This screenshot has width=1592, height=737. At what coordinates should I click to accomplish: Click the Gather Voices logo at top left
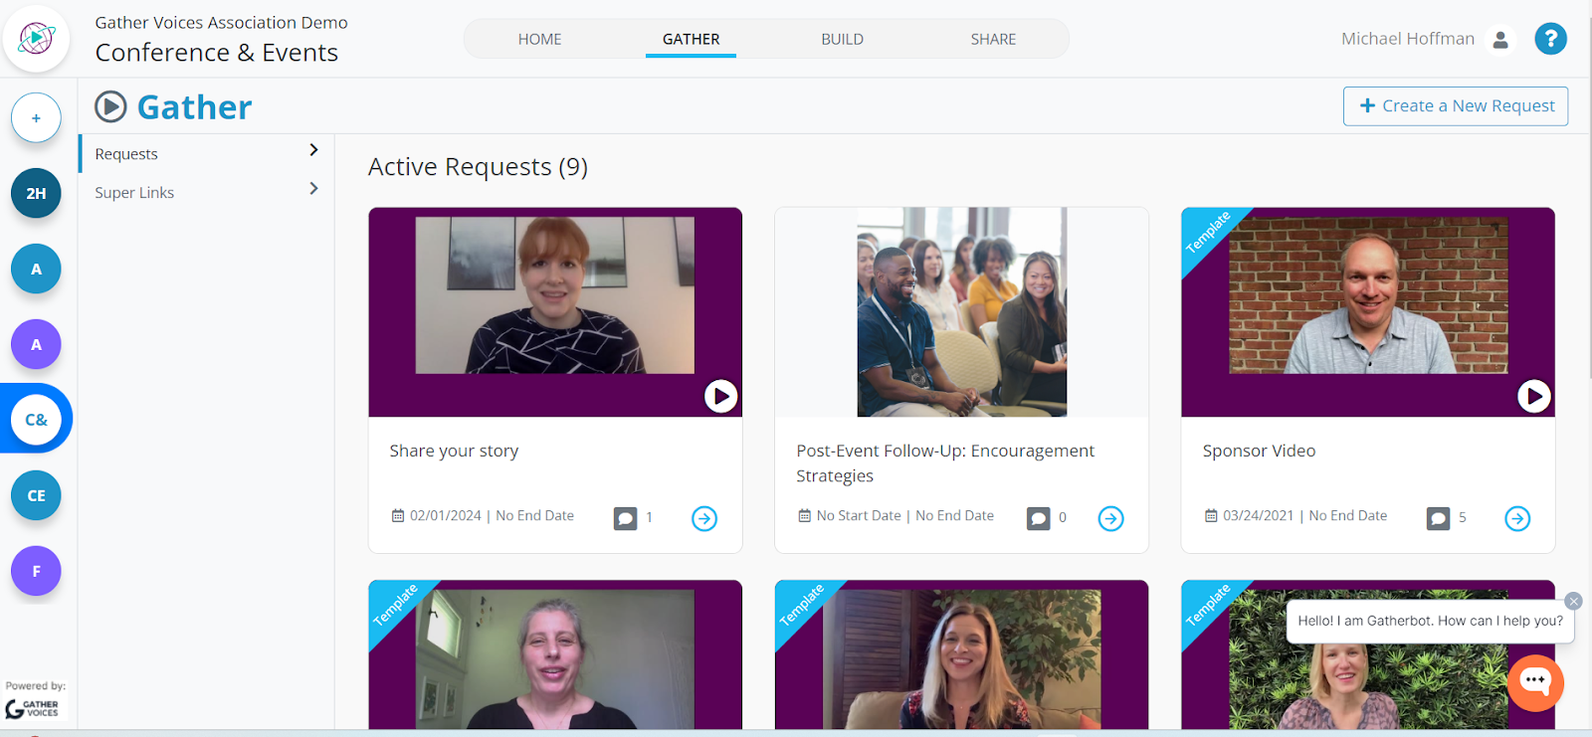pos(36,39)
